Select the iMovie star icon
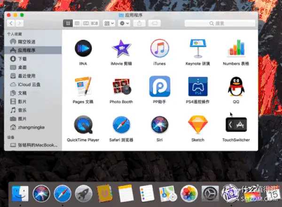The image size is (282, 207). pos(121,48)
